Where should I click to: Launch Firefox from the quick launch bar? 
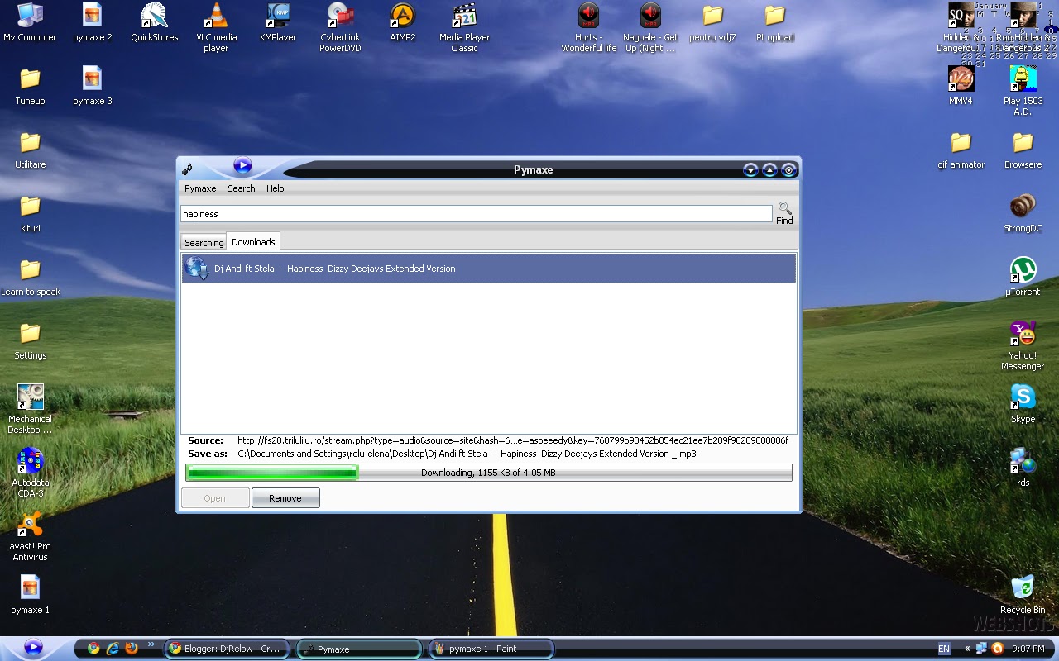[x=132, y=649]
